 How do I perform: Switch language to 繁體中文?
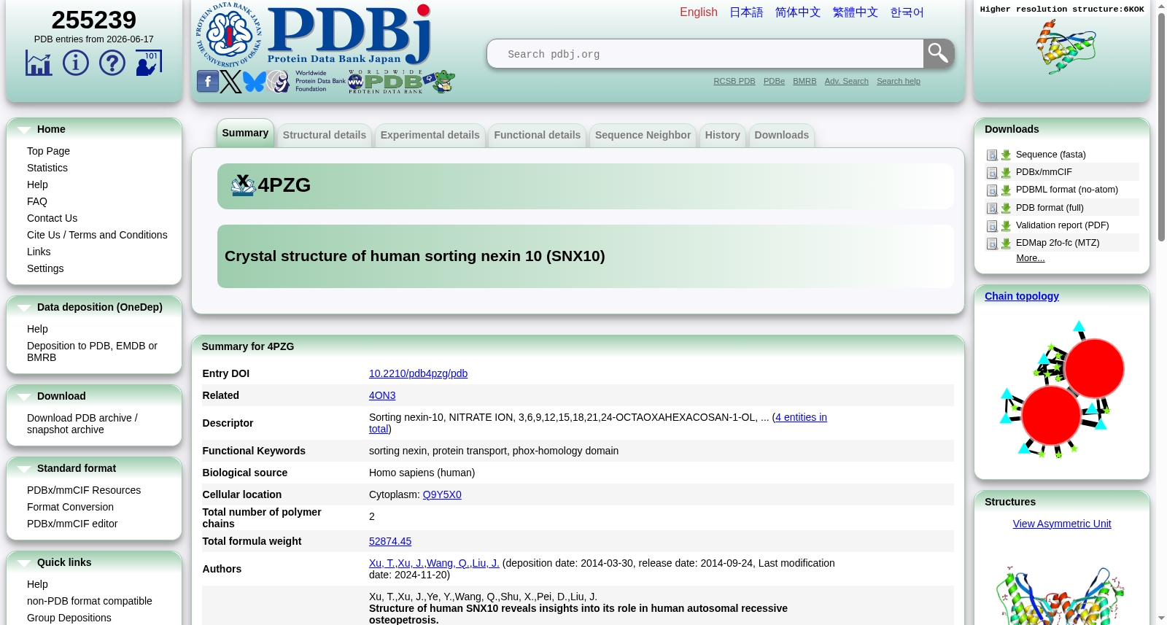click(856, 12)
